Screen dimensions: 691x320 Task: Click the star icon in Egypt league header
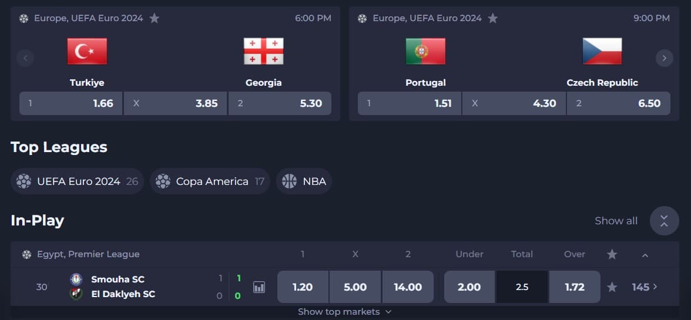[x=612, y=254]
